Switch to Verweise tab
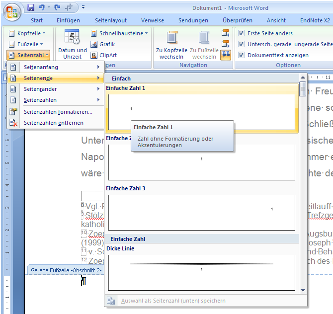This screenshot has width=333, height=314. click(153, 20)
